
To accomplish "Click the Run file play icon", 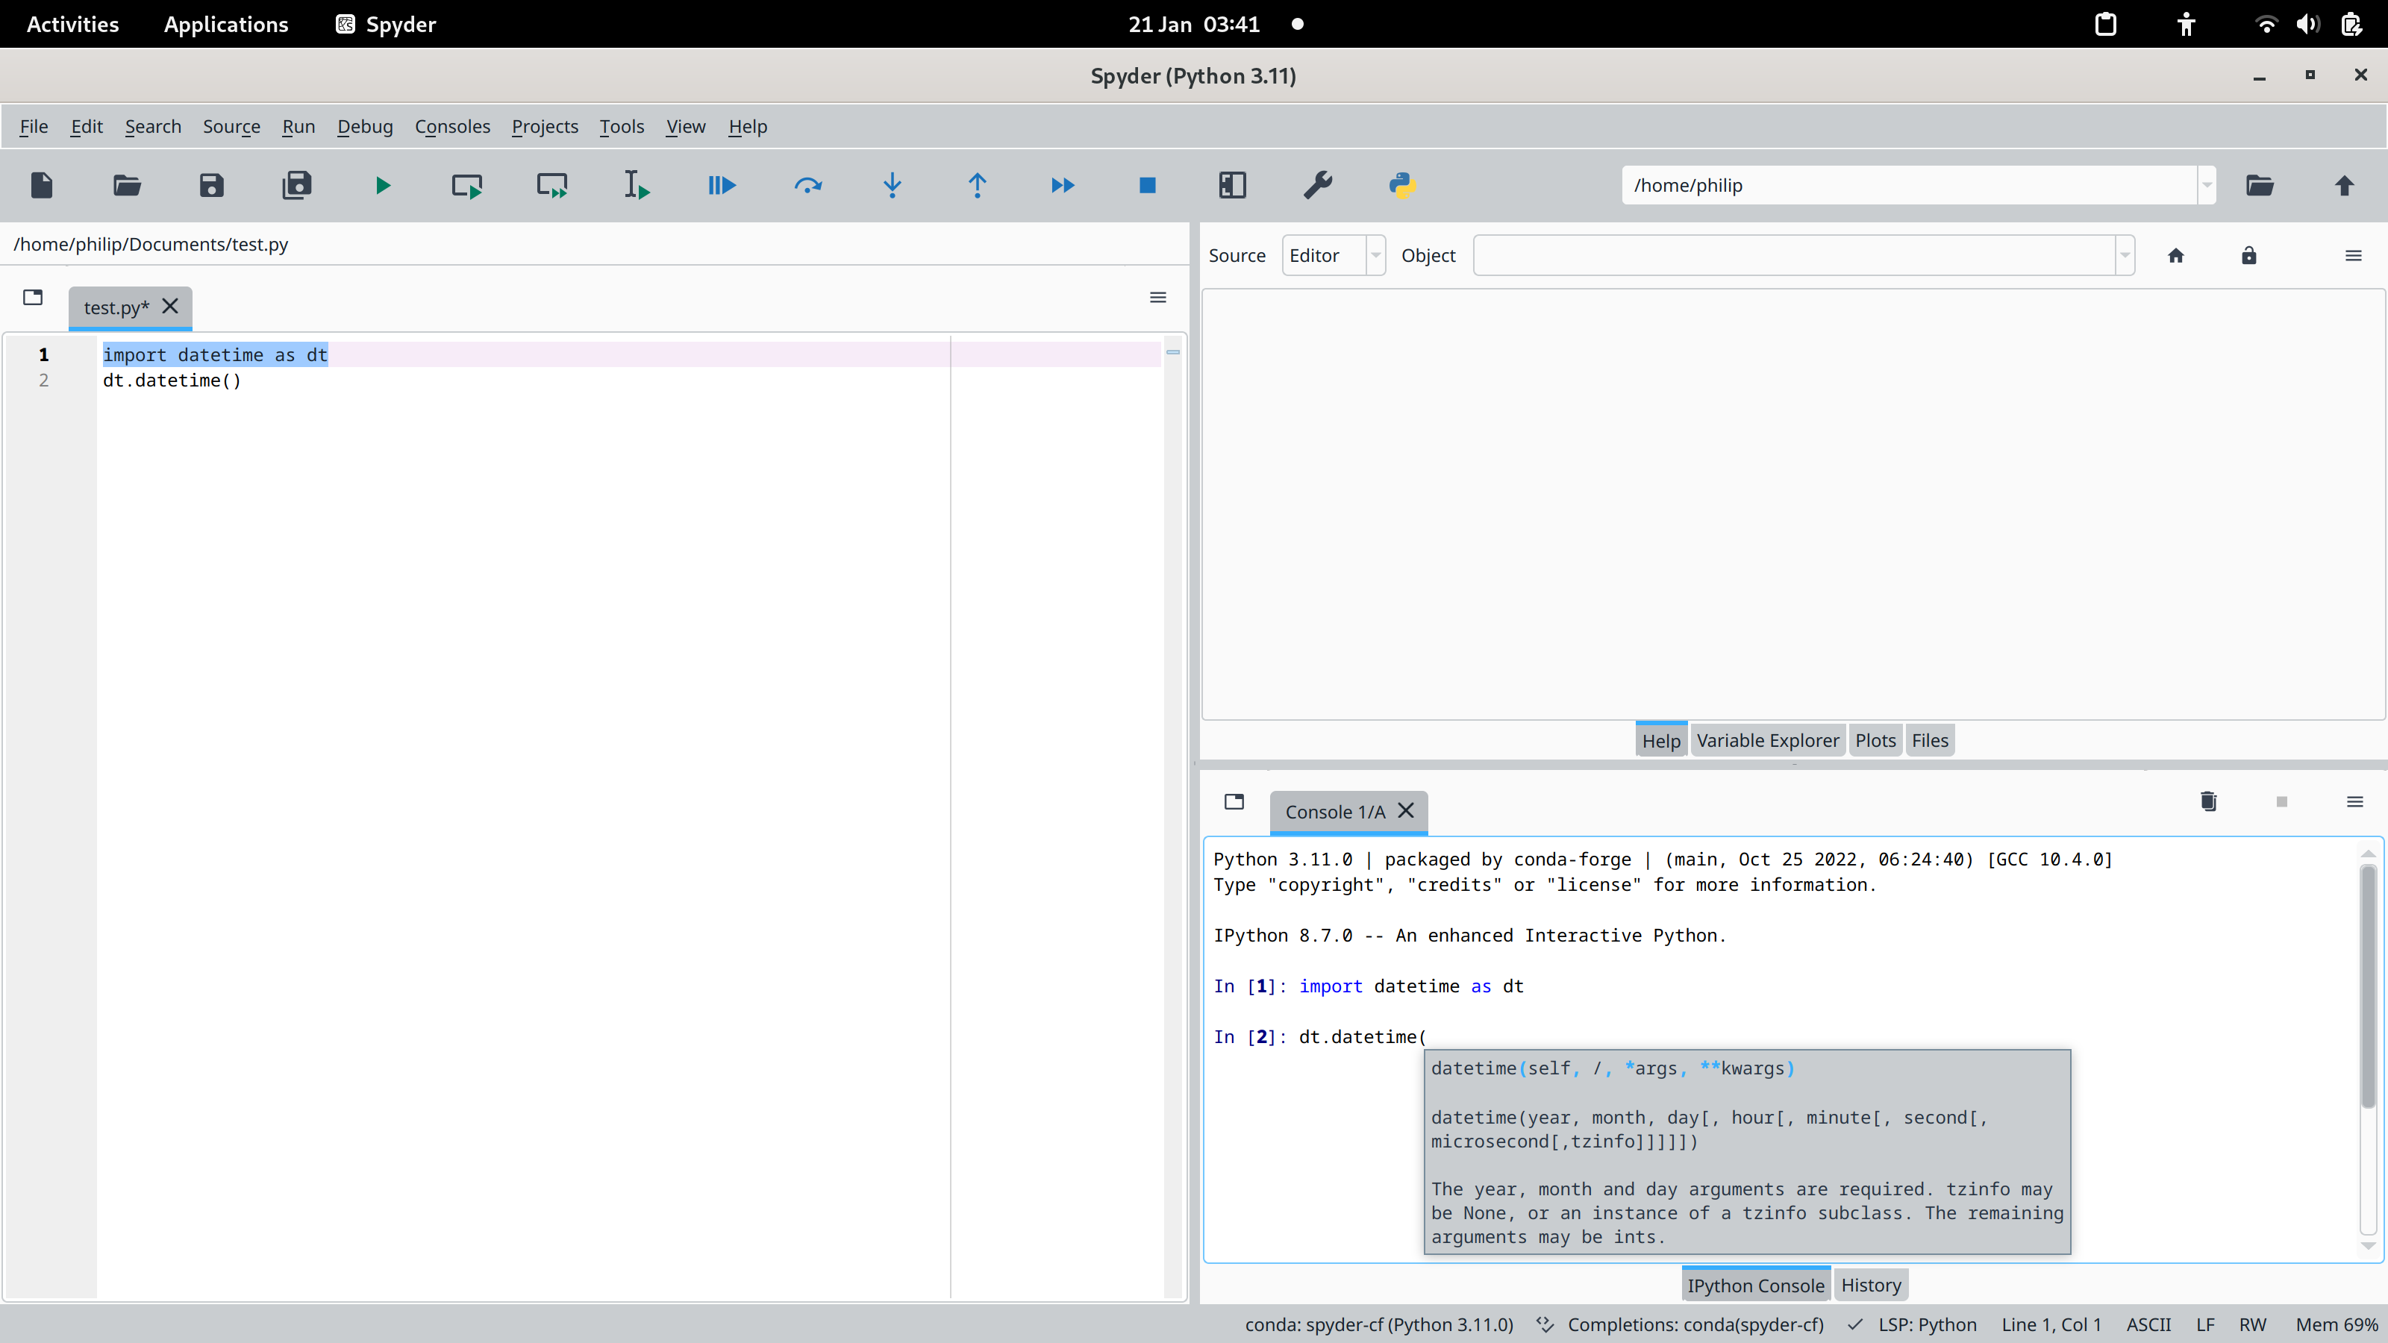I will (x=382, y=185).
